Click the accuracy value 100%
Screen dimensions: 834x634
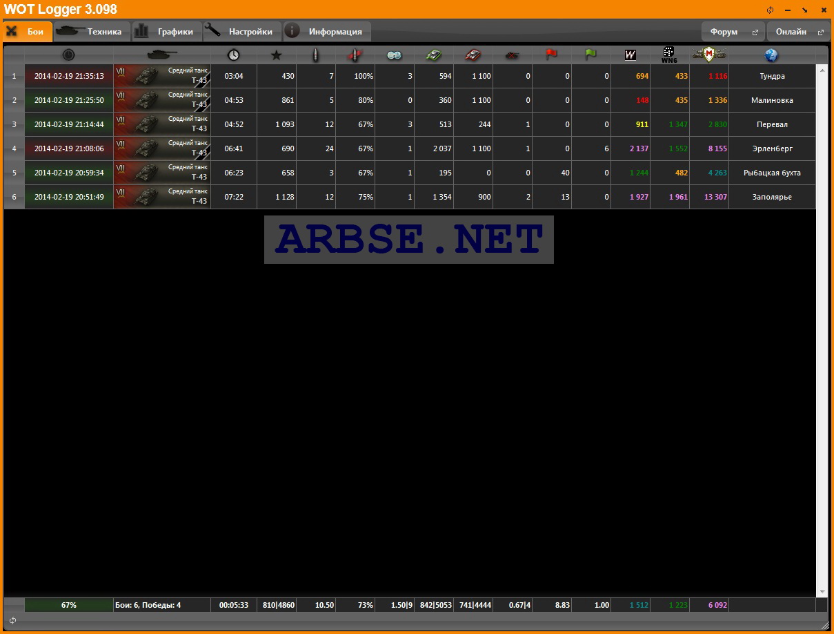tap(364, 76)
